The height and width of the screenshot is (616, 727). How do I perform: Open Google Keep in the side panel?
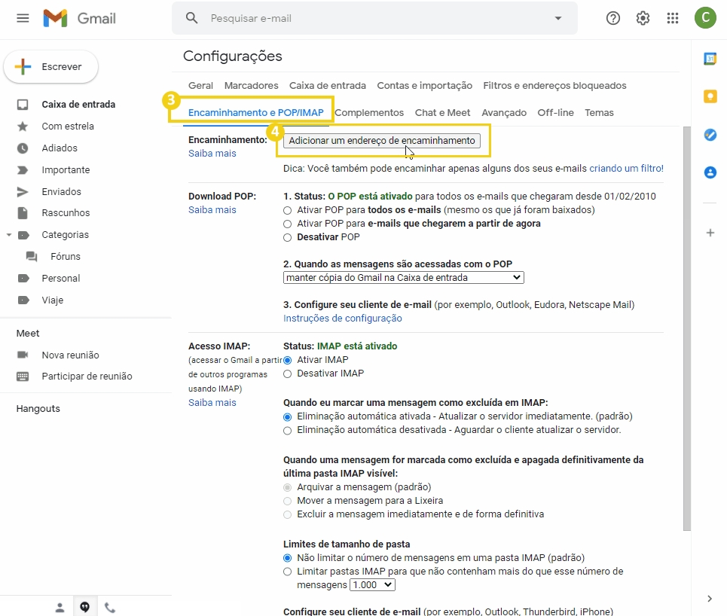click(x=709, y=96)
